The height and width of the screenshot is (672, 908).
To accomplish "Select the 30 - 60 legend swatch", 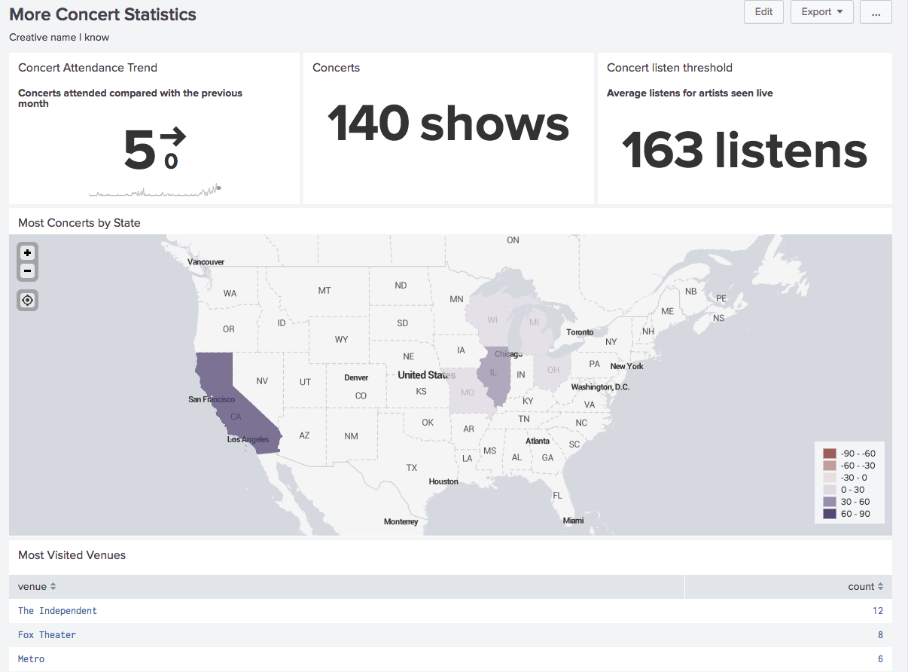I will (x=830, y=502).
